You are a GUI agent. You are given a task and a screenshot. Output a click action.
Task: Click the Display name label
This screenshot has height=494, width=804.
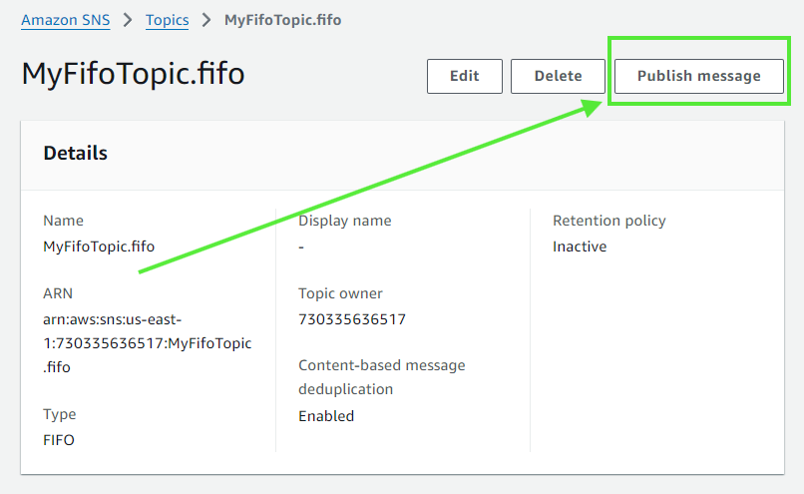coord(344,221)
